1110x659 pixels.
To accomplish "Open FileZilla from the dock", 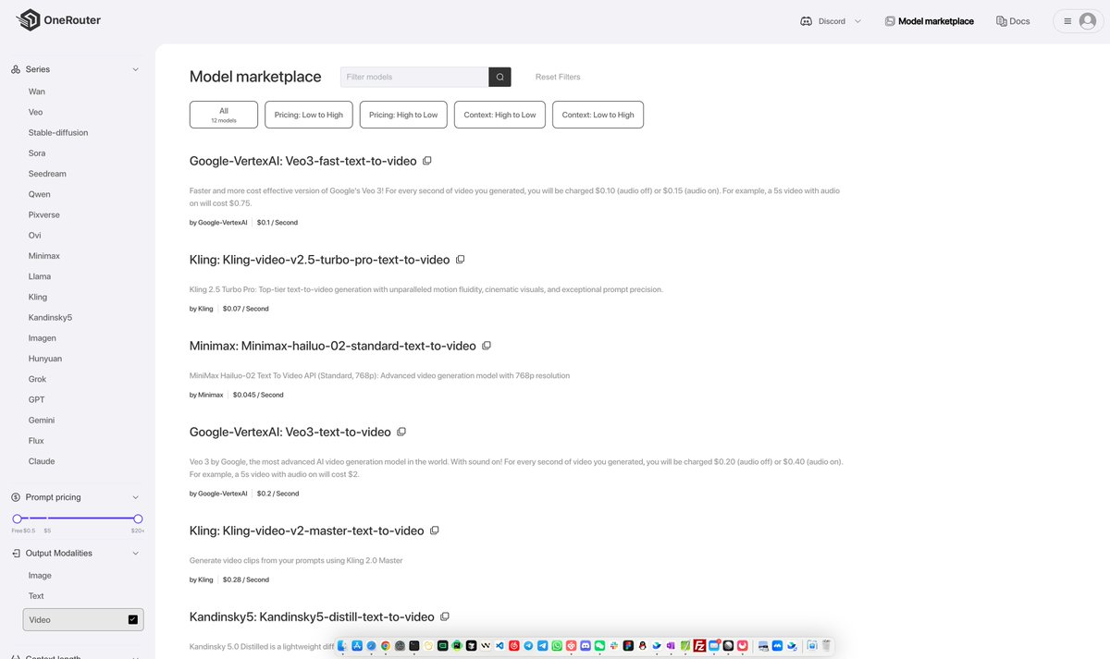I will [700, 645].
